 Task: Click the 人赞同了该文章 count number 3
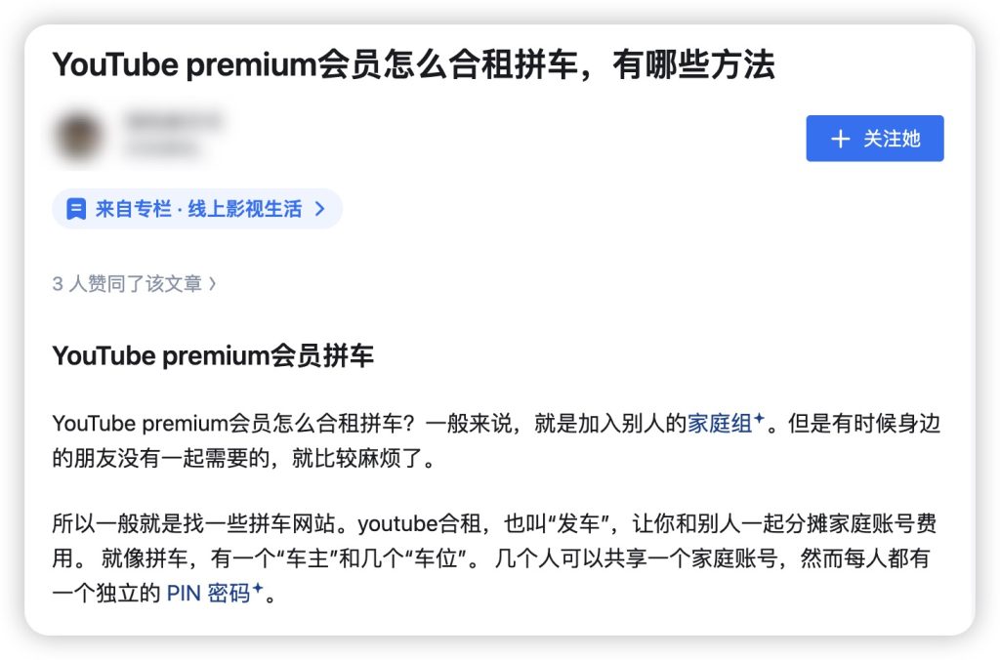tap(58, 284)
